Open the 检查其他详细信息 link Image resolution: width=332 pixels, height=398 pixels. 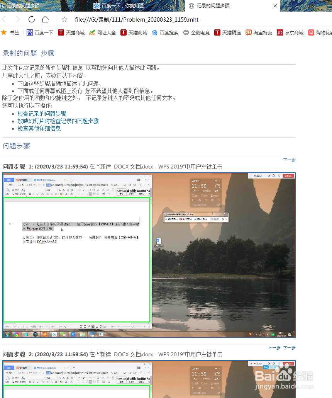coord(39,128)
